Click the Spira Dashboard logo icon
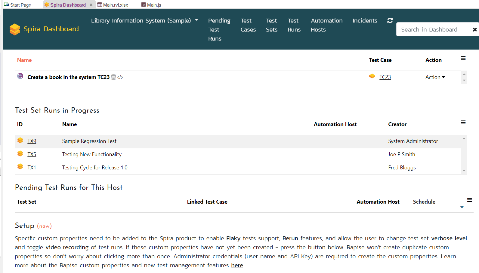Viewport: 479px width, 273px height. 14,29
